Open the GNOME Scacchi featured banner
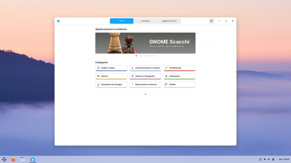 pos(145,43)
